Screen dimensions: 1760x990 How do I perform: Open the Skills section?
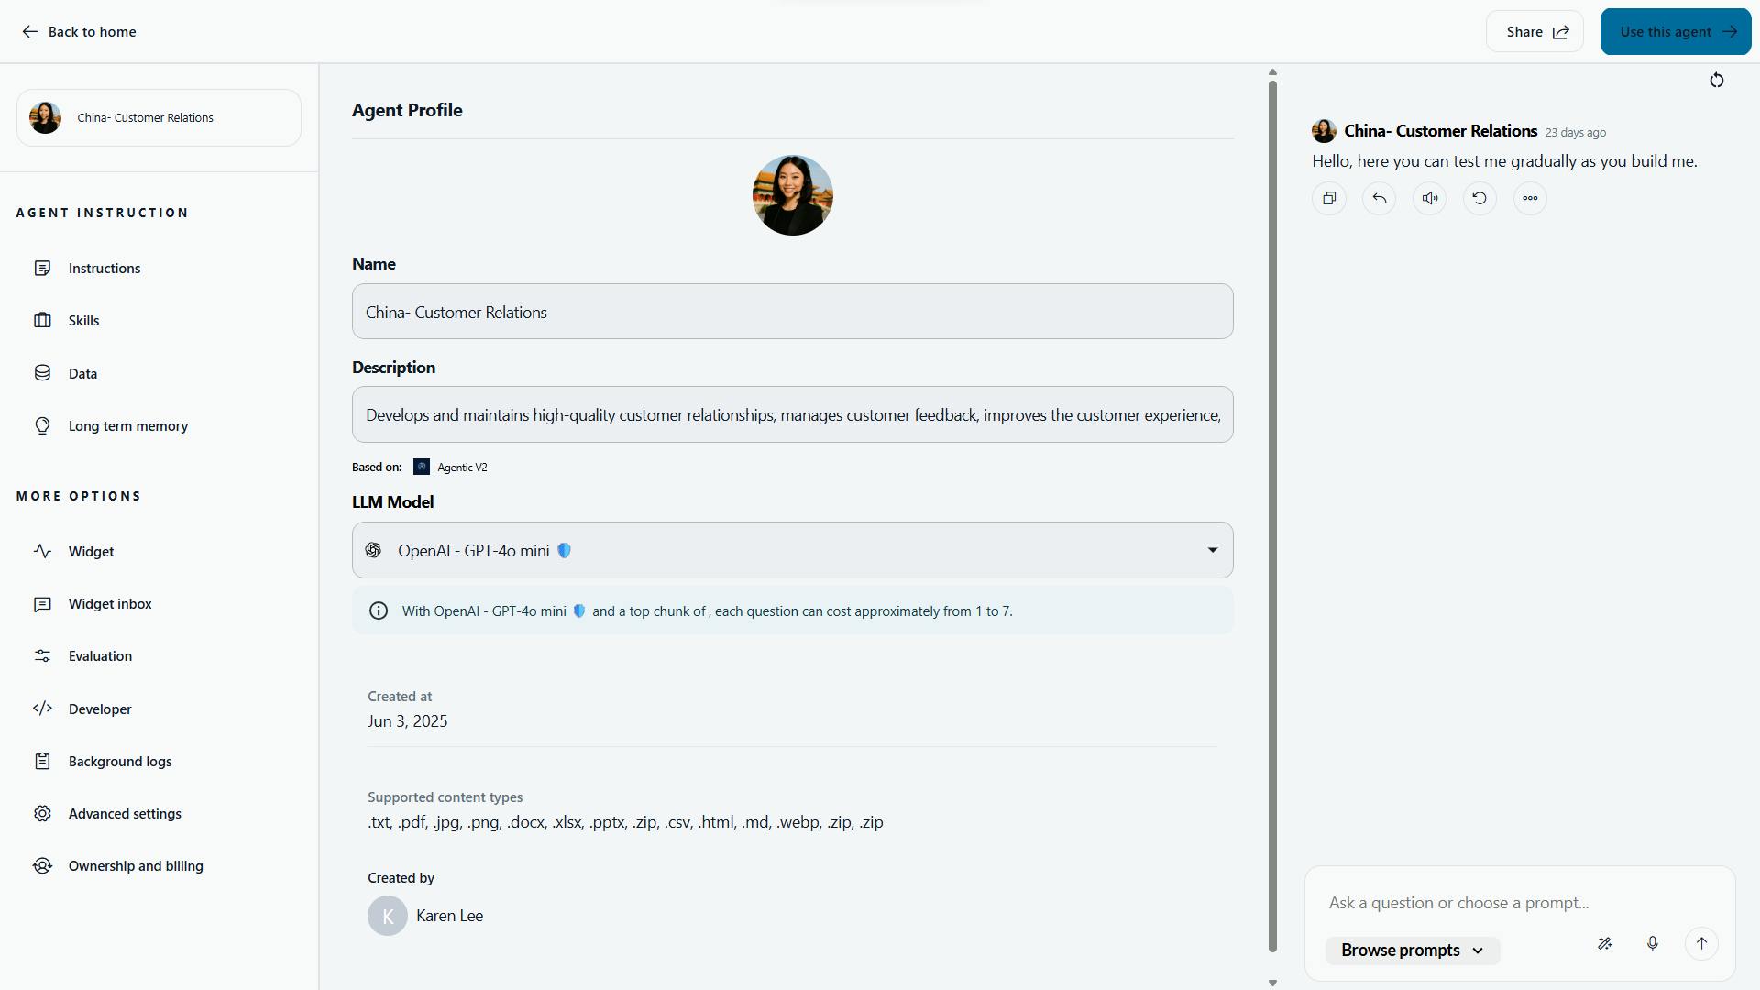pos(83,320)
